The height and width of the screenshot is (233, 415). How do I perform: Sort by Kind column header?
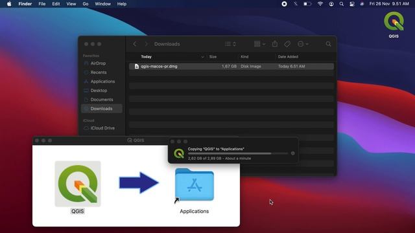pyautogui.click(x=244, y=57)
